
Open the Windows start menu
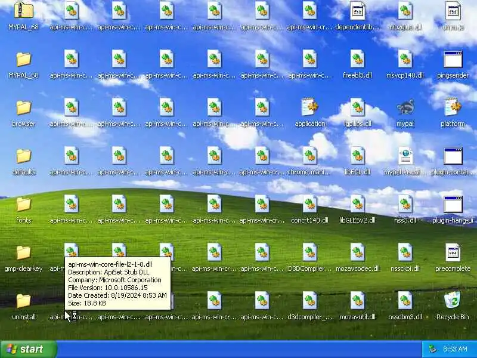(29, 349)
